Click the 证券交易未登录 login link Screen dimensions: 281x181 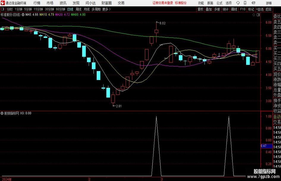[163, 3]
